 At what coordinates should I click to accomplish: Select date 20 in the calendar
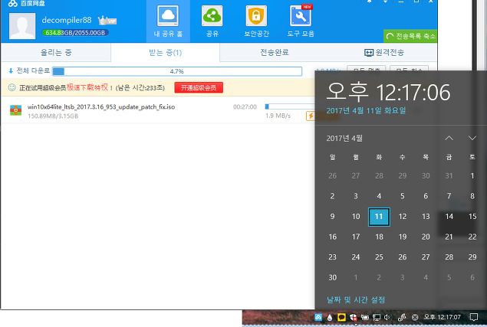[426, 237]
